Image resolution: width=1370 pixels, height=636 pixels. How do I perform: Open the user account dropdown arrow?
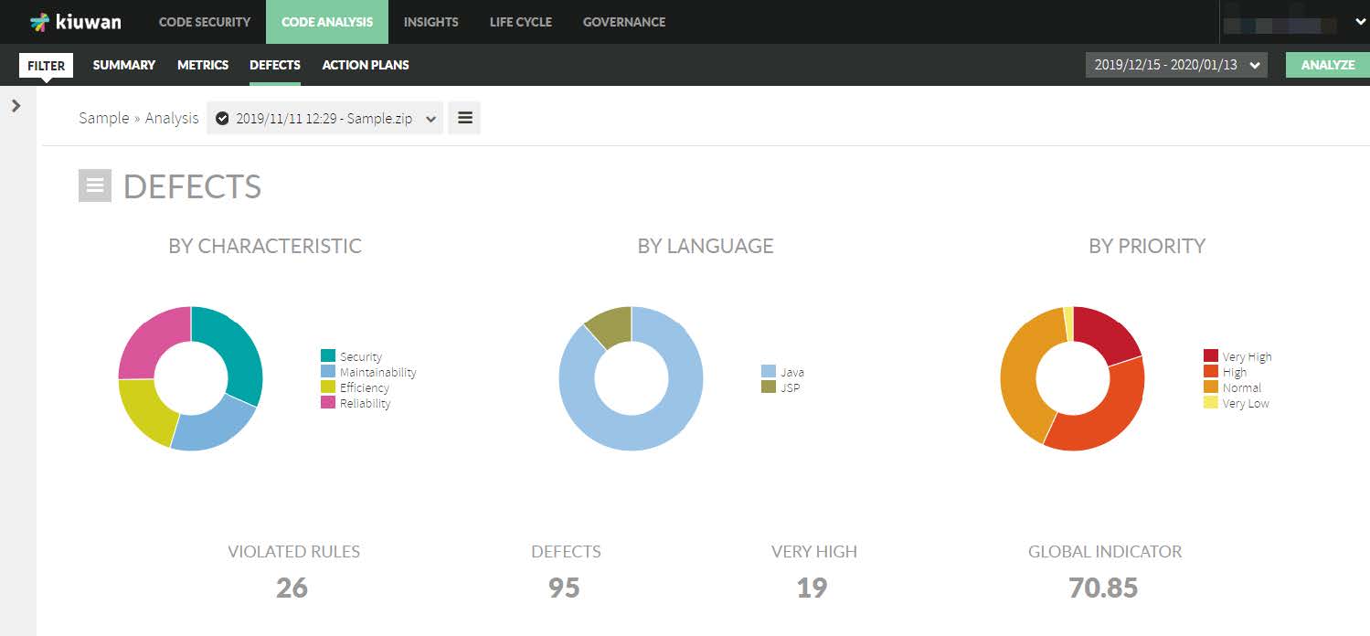(1359, 23)
